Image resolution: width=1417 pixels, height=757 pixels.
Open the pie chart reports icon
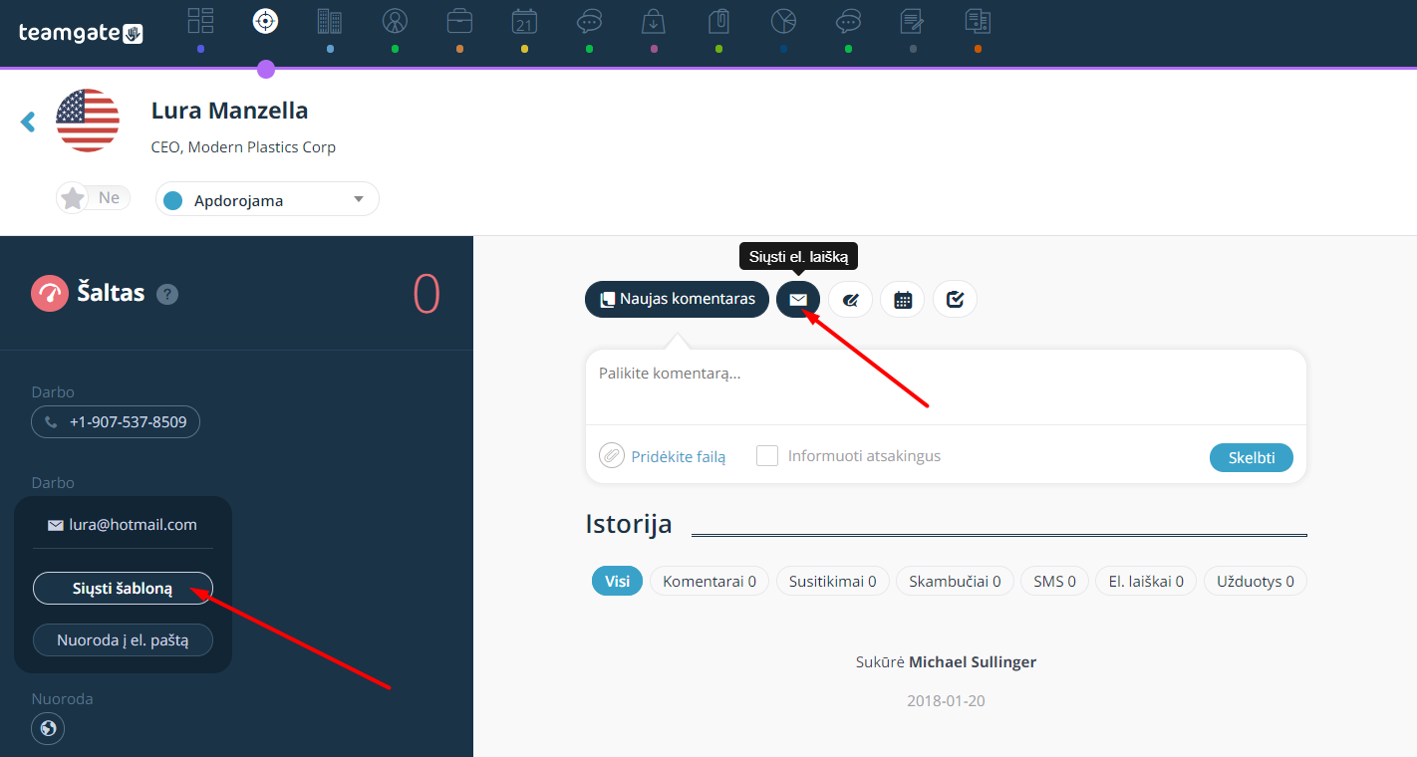pyautogui.click(x=783, y=21)
